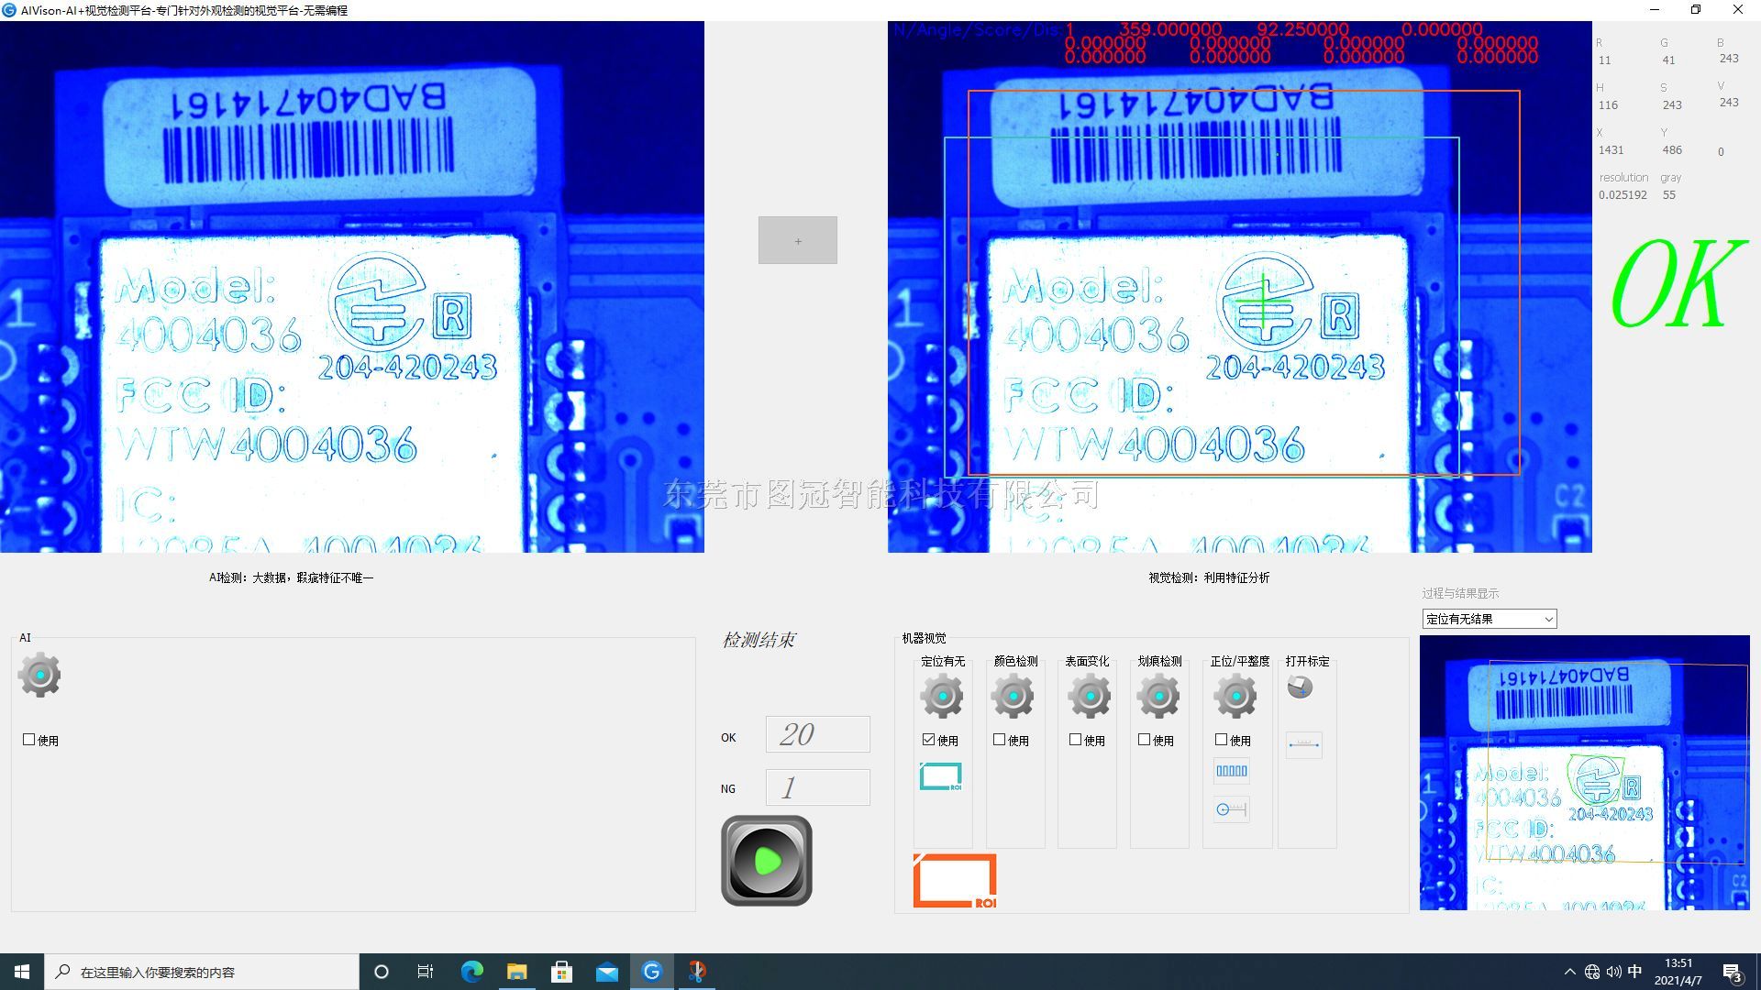Click the right vision detection result image
Viewport: 1761px width, 990px height.
pos(1240,287)
